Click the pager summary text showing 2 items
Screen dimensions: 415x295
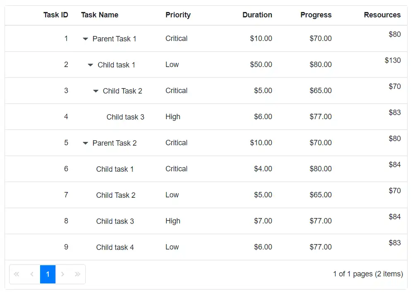click(368, 274)
